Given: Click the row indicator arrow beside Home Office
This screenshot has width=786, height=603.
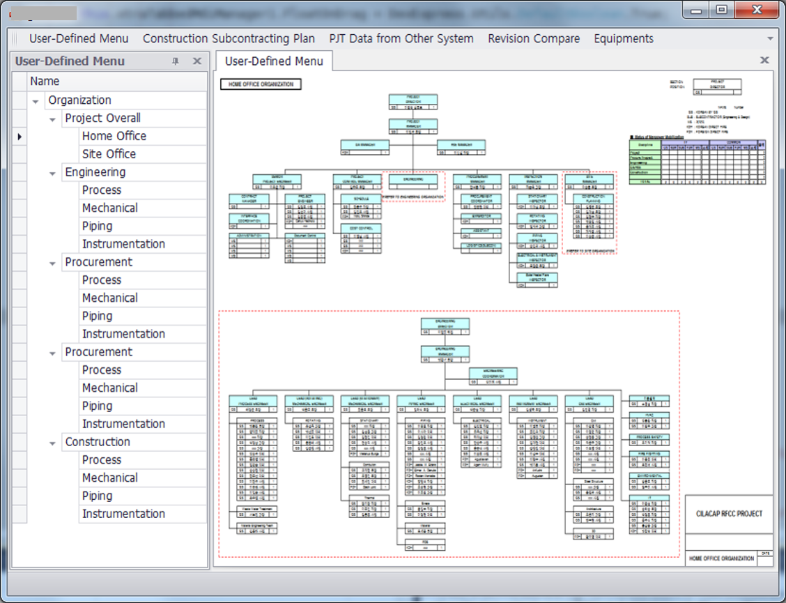Looking at the screenshot, I should click(x=20, y=137).
